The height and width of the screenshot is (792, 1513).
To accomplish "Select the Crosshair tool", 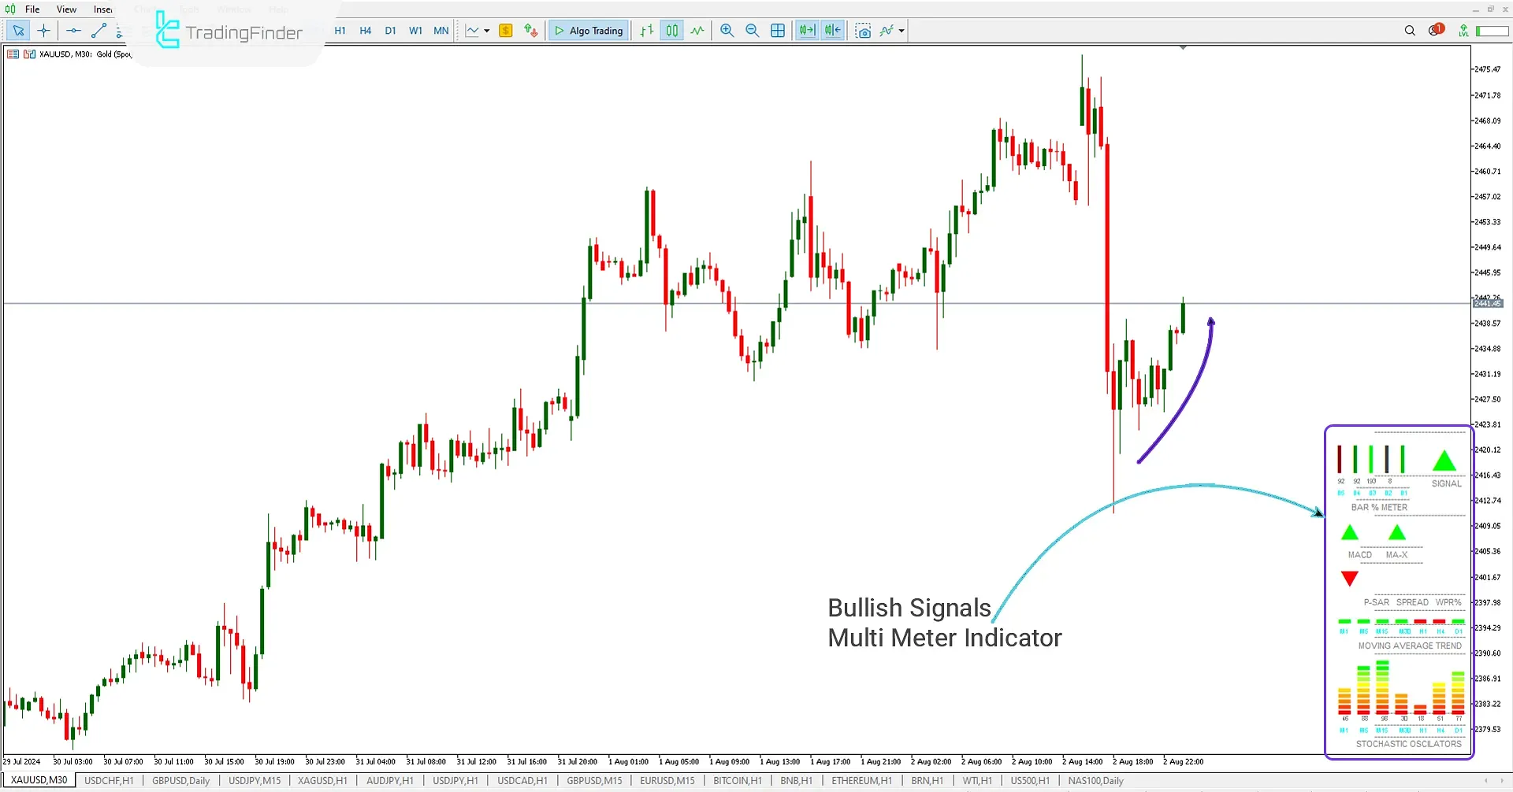I will point(43,31).
